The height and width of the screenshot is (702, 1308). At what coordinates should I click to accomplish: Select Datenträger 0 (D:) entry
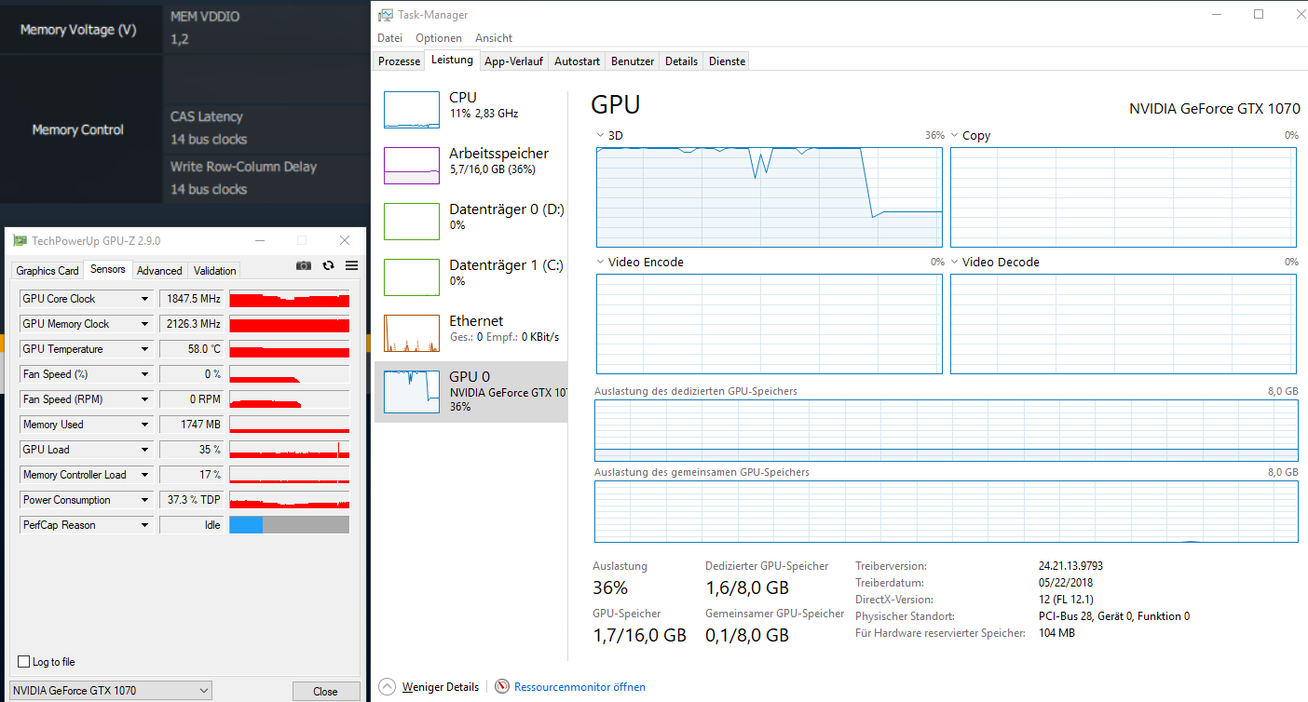coord(471,222)
